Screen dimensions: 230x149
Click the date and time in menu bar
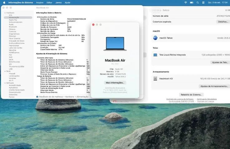click(x=218, y=2)
